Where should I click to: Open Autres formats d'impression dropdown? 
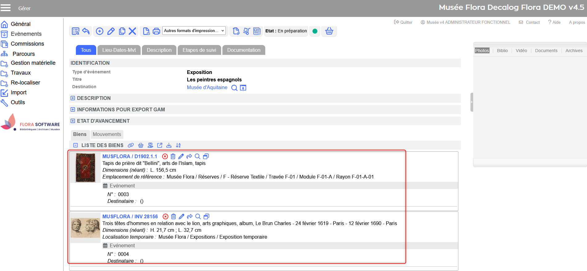[x=194, y=31]
